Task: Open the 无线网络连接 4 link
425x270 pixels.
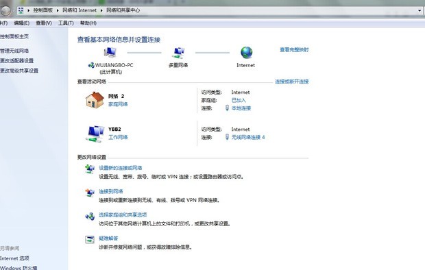Action: coord(248,137)
